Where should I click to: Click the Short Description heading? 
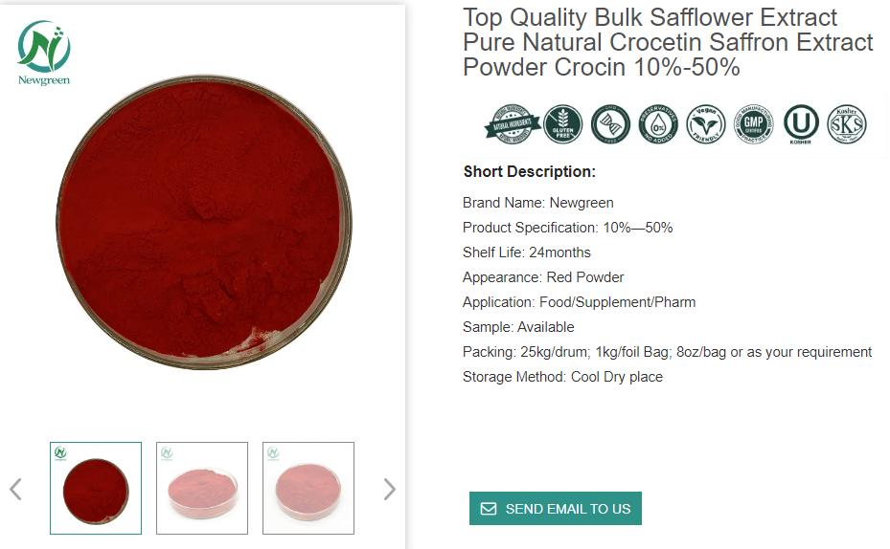[x=530, y=172]
